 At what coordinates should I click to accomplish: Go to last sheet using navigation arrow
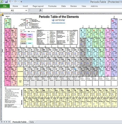[9, 122]
